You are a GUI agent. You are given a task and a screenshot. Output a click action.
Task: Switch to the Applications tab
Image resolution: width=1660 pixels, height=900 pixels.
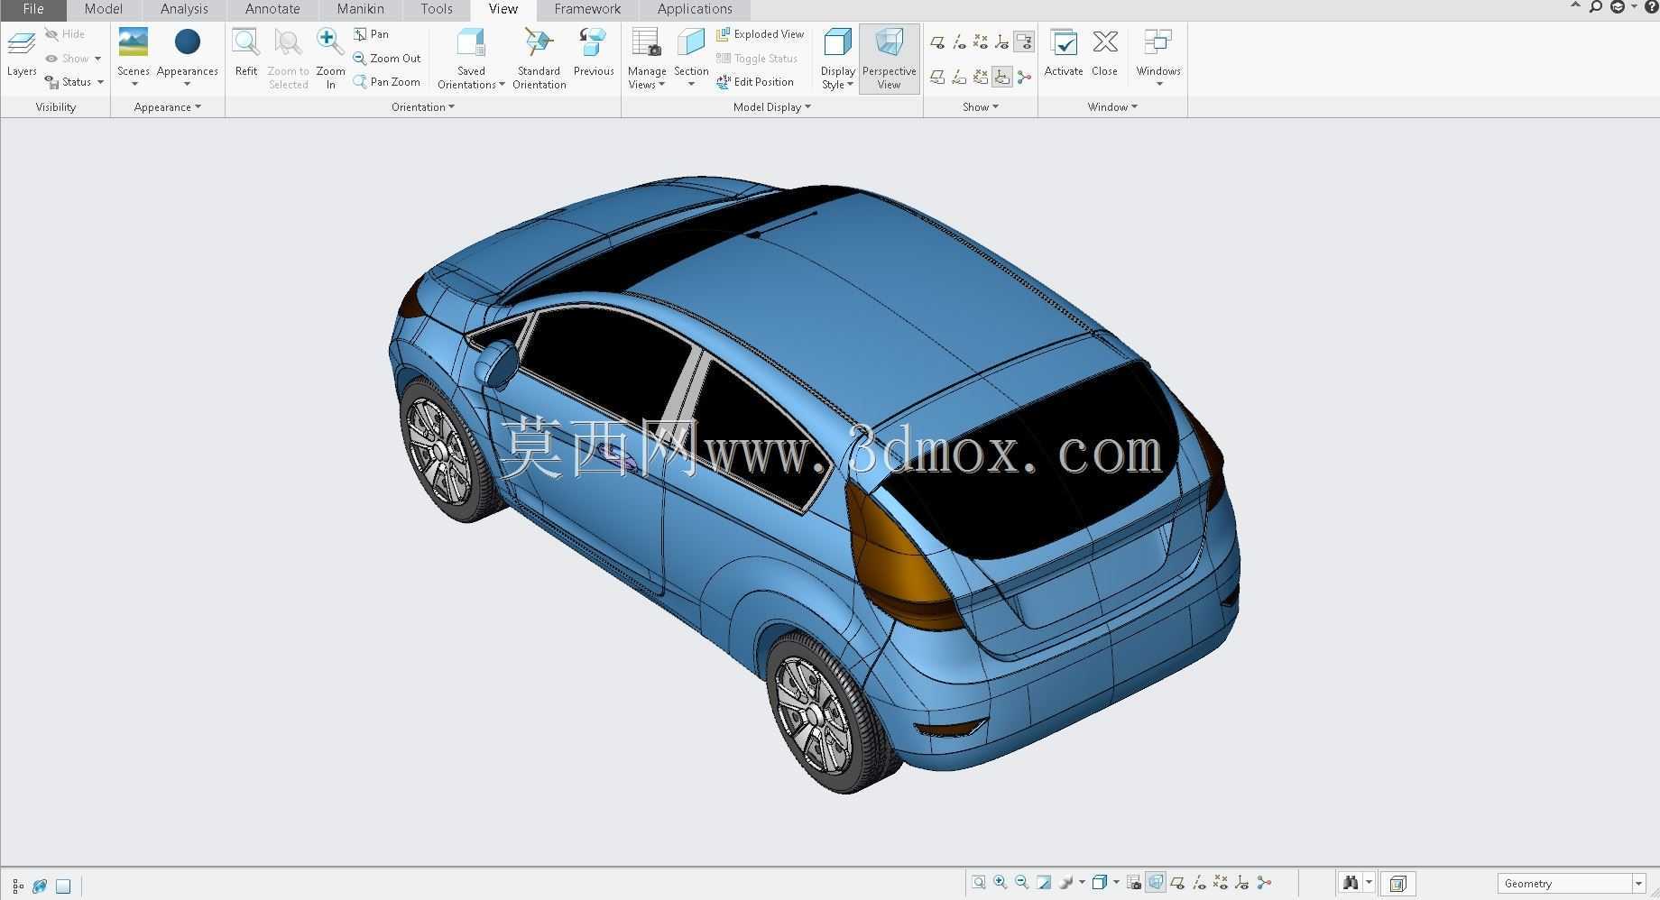pos(695,9)
